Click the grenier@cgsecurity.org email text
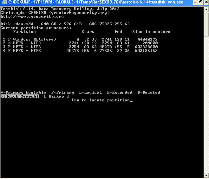 click(x=79, y=13)
